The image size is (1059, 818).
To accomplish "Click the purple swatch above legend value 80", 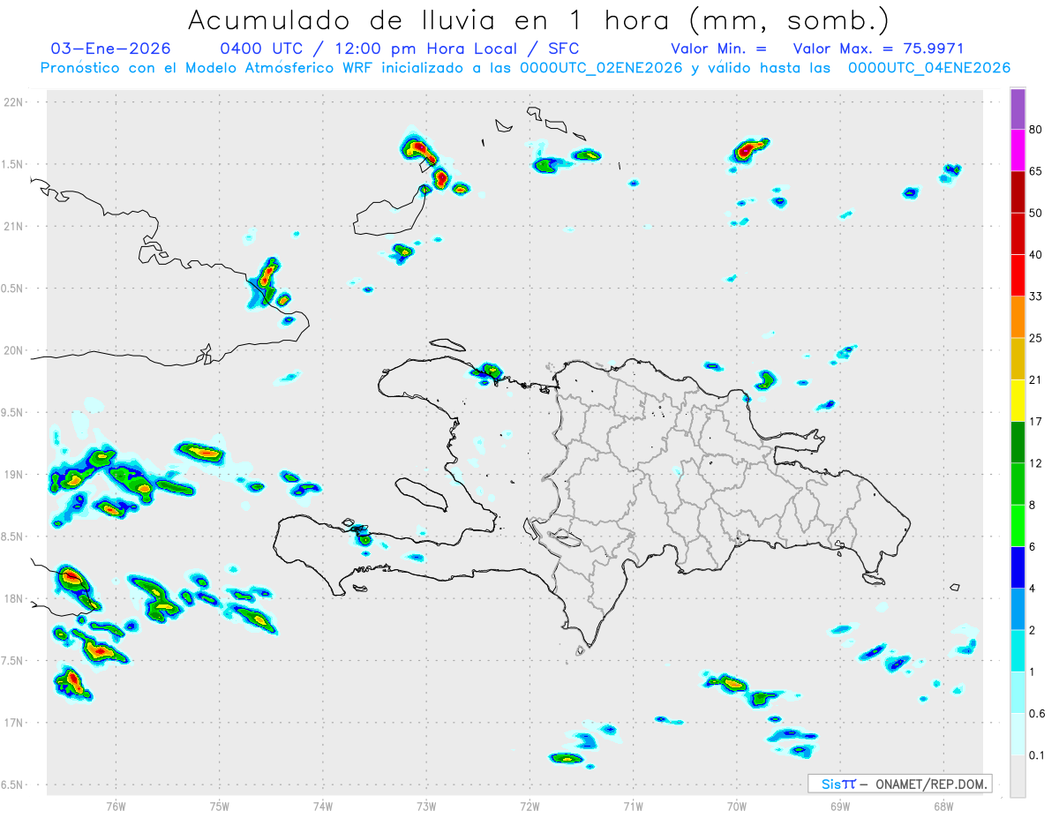I will [1018, 109].
